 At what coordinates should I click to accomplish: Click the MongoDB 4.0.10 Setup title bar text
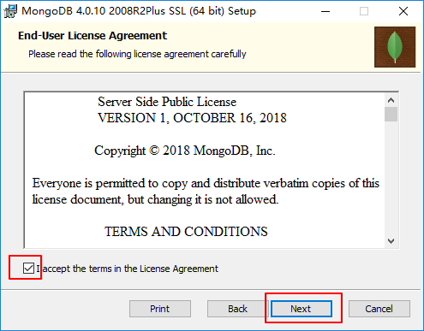(139, 11)
